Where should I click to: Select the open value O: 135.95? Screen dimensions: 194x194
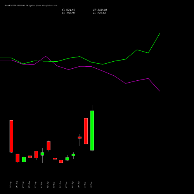click(69, 13)
